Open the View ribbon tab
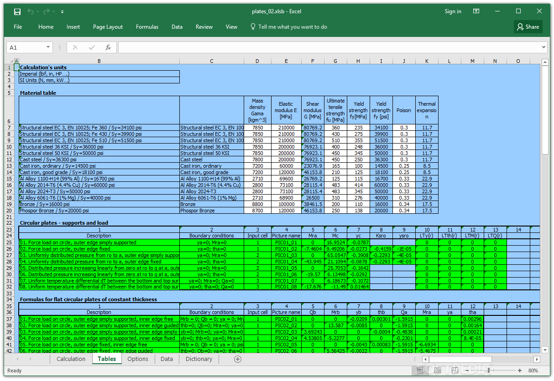Screen dimensions: 554x381 click(x=231, y=27)
